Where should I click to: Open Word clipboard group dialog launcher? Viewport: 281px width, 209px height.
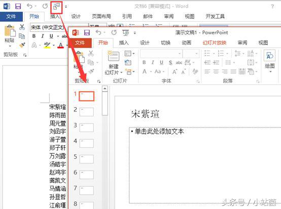point(25,55)
